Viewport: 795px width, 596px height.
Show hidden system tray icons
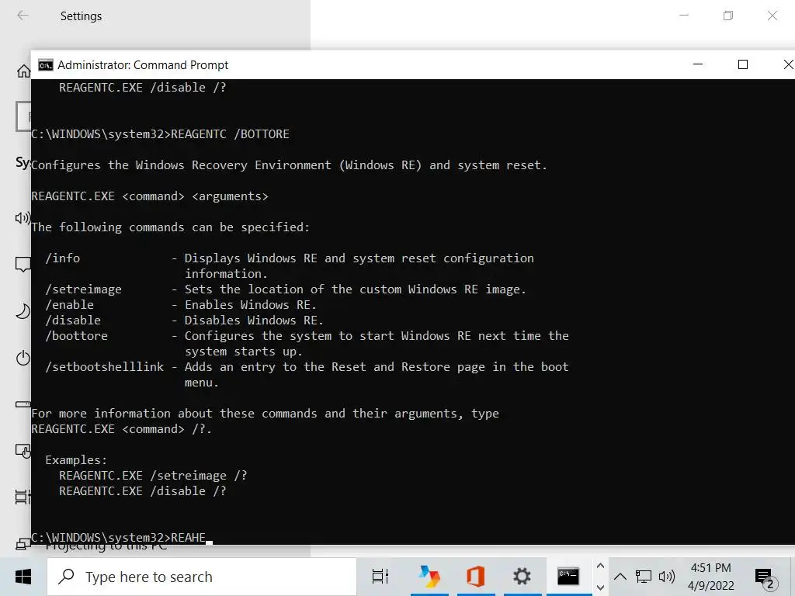620,577
